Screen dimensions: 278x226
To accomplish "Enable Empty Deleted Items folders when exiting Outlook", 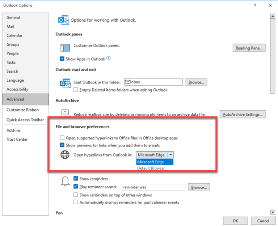I will (x=76, y=90).
